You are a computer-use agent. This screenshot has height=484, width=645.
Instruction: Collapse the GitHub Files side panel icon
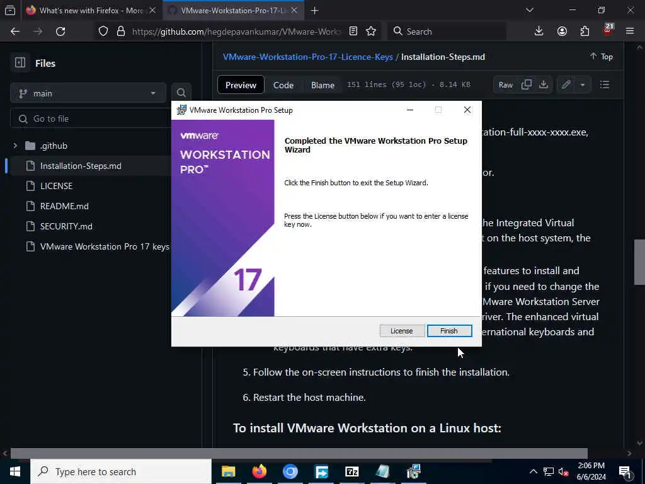[20, 62]
